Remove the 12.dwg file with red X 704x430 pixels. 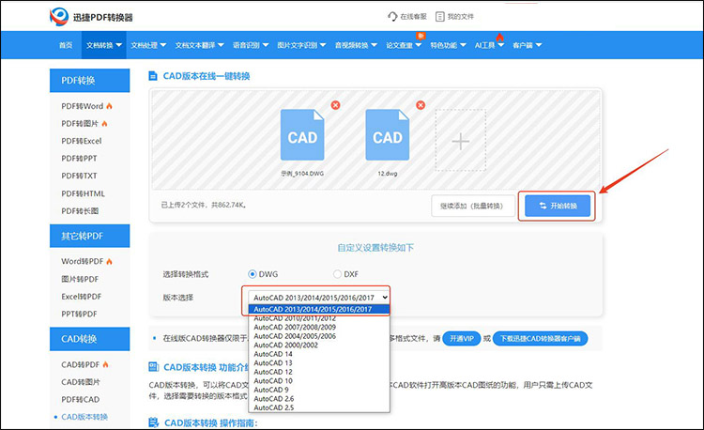(421, 105)
